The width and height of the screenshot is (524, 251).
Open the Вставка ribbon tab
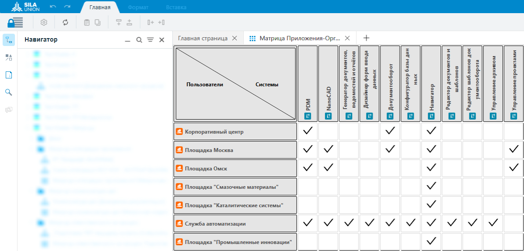tap(176, 7)
